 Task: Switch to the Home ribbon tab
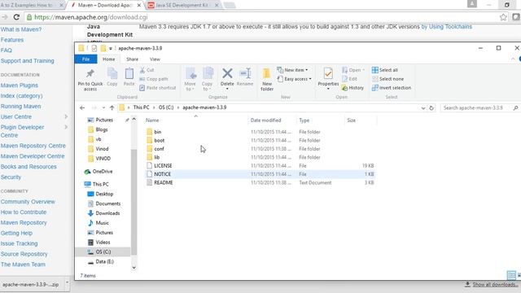point(108,59)
